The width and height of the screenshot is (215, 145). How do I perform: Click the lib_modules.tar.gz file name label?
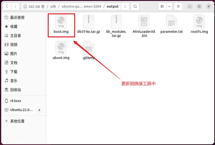pos(116,34)
